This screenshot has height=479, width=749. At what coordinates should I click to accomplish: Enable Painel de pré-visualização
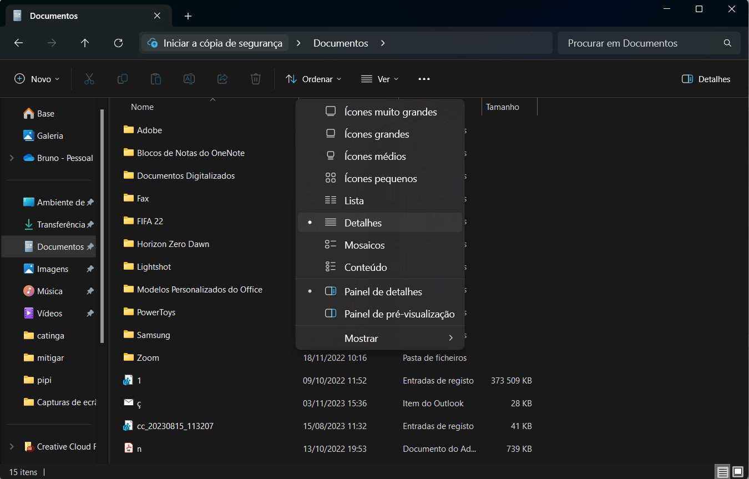pyautogui.click(x=399, y=314)
